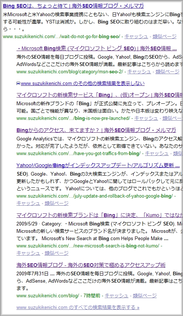Open 類似ページ link under new-microsoft-search-is-bing-not-kumo URL

[x=56, y=253]
